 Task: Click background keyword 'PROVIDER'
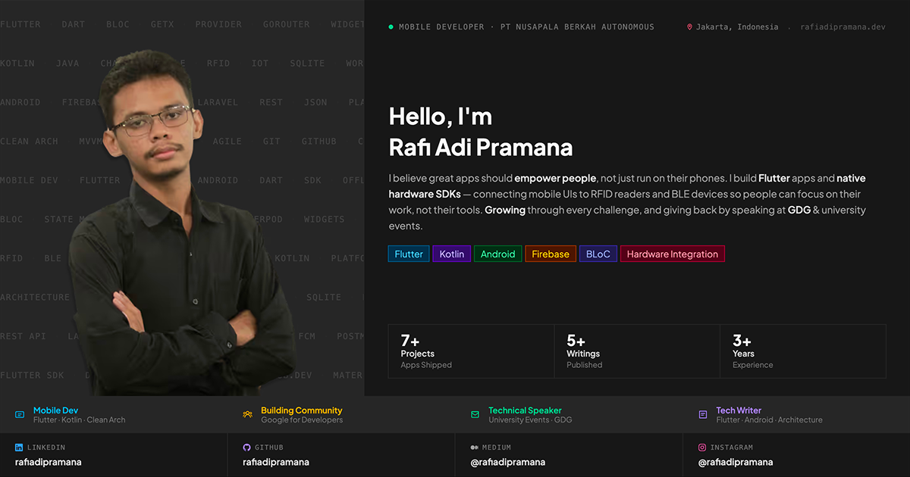218,24
